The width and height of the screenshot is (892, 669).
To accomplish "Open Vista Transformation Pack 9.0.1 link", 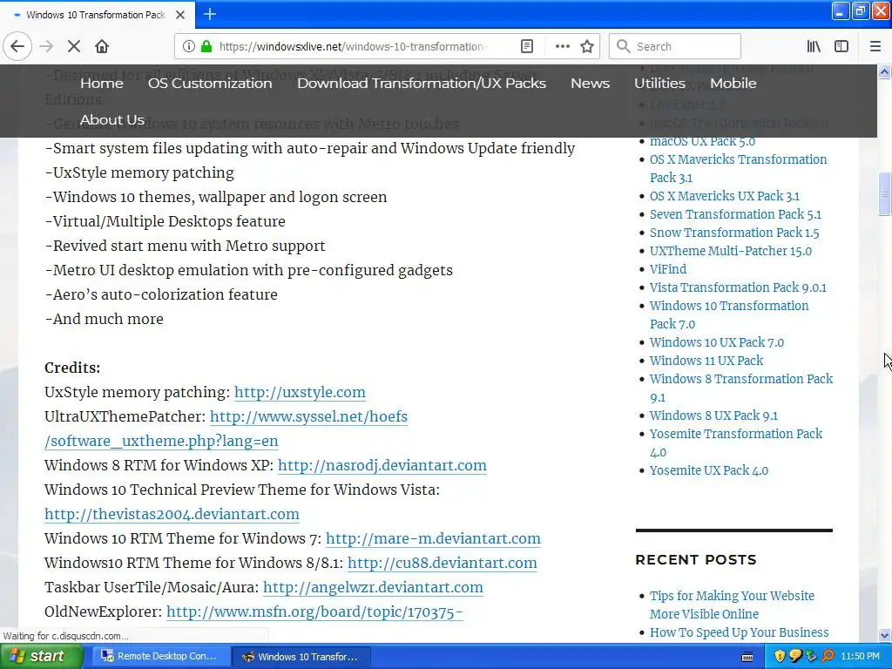I will point(738,287).
